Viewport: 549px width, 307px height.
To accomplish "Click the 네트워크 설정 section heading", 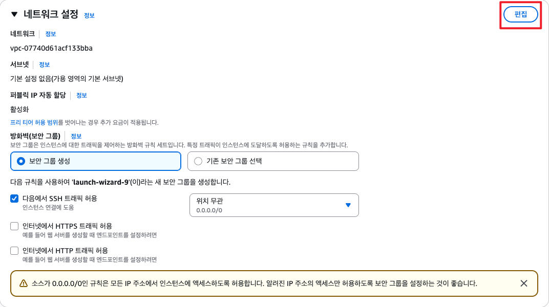I will pos(51,14).
